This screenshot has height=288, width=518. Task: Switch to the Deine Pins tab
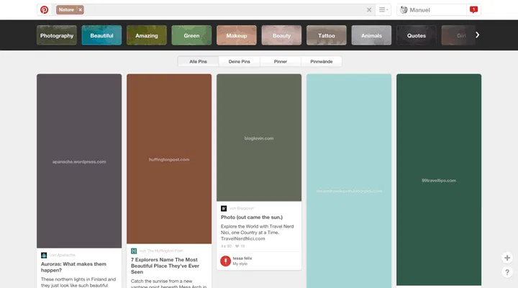[x=239, y=62]
